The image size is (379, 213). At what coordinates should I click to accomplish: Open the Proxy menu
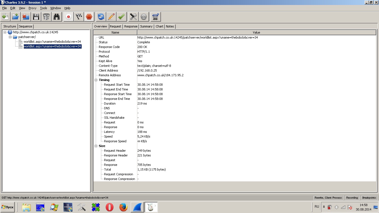tap(32, 8)
